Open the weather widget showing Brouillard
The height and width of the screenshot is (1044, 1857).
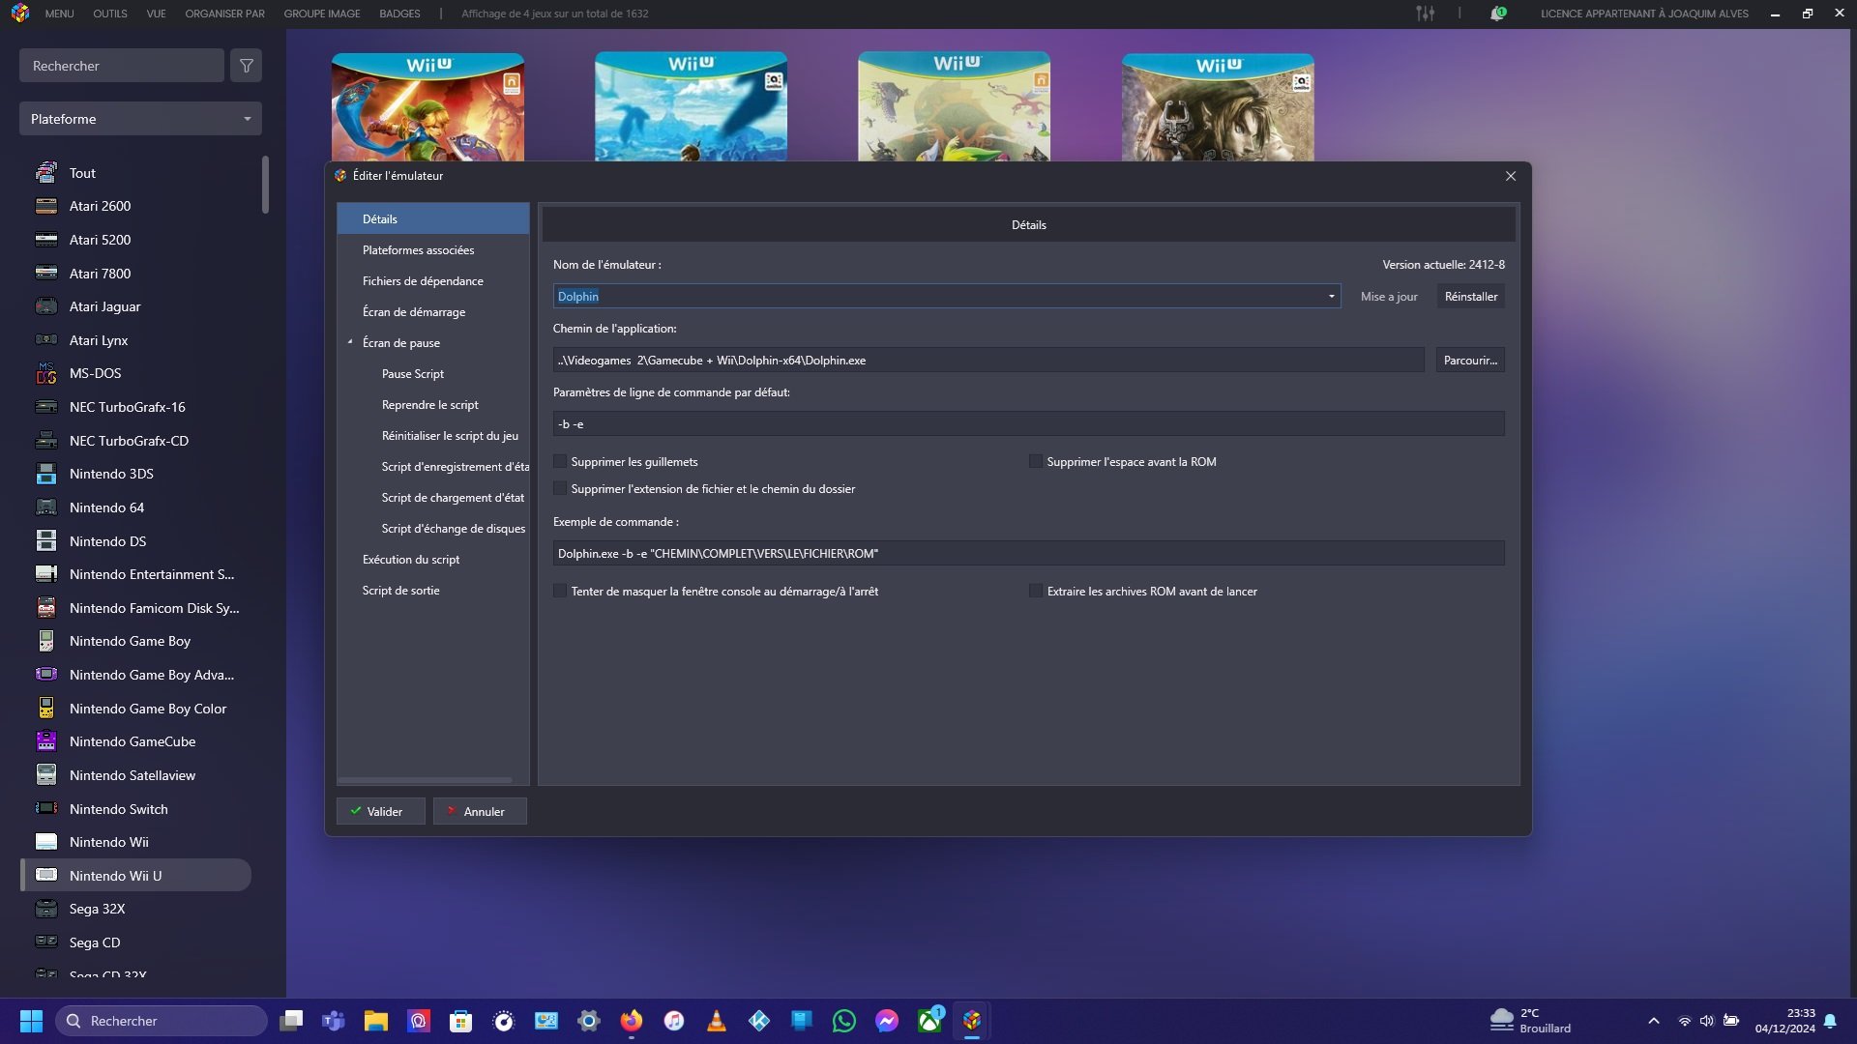(x=1531, y=1021)
